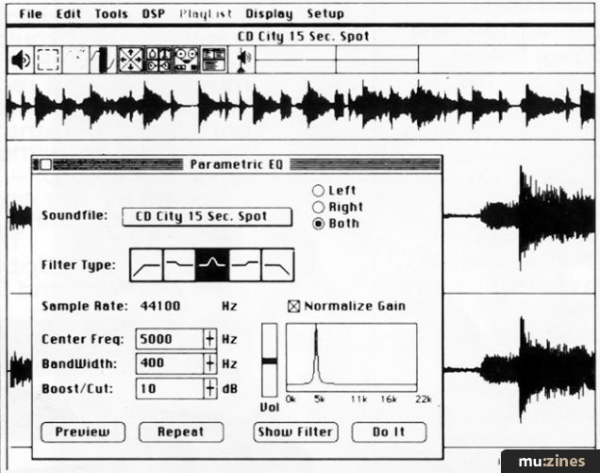Click the window title CD City 15 Sec. Spot
Screen dimensions: 600x473
click(304, 37)
